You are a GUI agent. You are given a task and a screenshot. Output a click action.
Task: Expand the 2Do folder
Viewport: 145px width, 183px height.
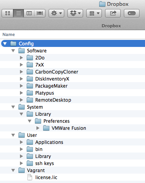(x=21, y=57)
